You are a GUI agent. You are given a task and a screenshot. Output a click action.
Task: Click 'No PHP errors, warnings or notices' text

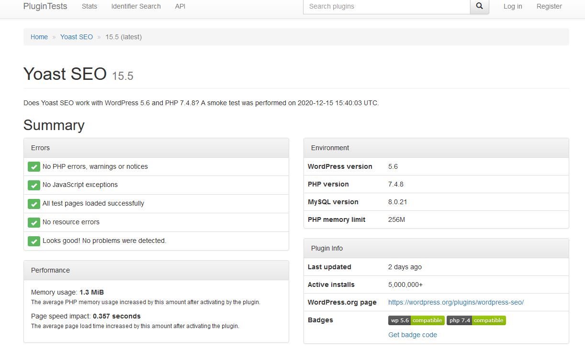click(x=95, y=166)
